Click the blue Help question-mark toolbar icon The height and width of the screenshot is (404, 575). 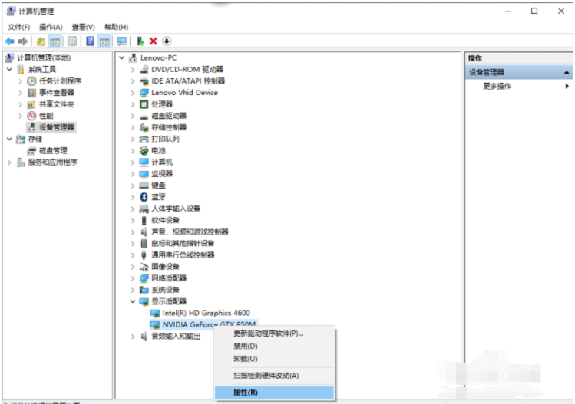coord(91,41)
